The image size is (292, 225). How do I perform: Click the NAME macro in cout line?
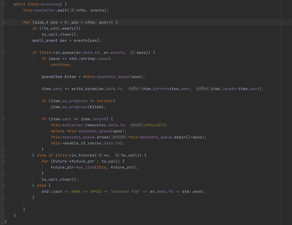[x=76, y=192]
